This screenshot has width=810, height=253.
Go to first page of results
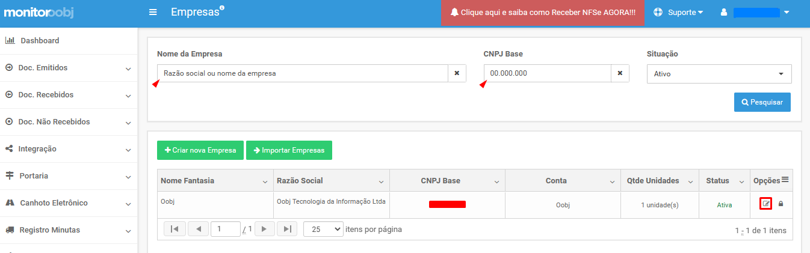pos(175,229)
